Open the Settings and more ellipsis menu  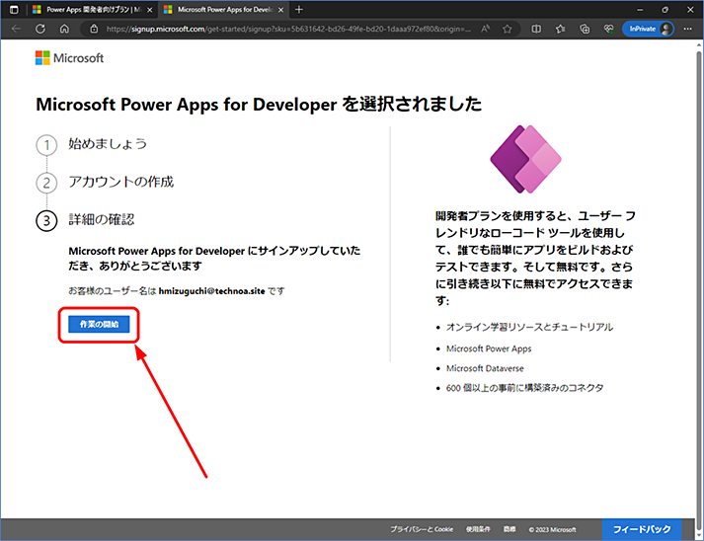pyautogui.click(x=688, y=29)
